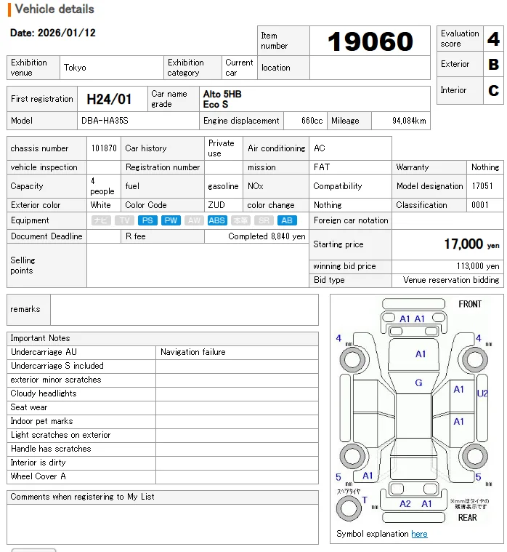Click the Venue reservation bidding text
Image resolution: width=507 pixels, height=552 pixels.
pos(451,280)
